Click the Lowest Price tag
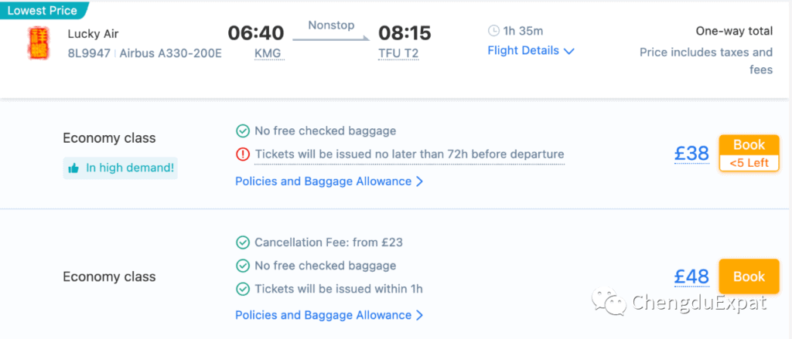This screenshot has height=339, width=792. [x=43, y=10]
